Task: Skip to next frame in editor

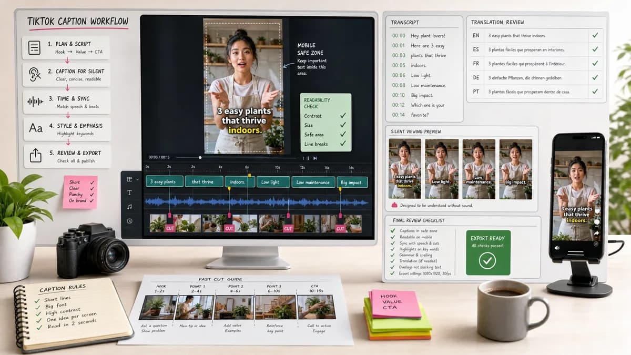Action: point(315,158)
